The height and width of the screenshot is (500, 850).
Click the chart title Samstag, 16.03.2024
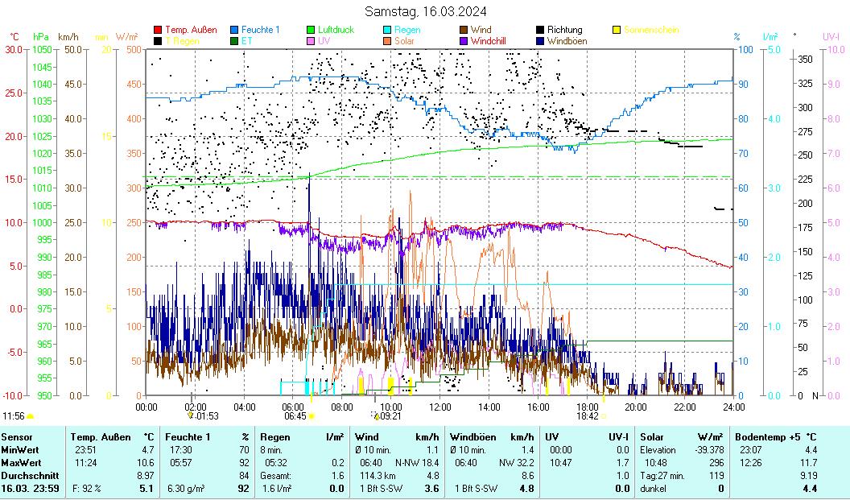(x=425, y=12)
